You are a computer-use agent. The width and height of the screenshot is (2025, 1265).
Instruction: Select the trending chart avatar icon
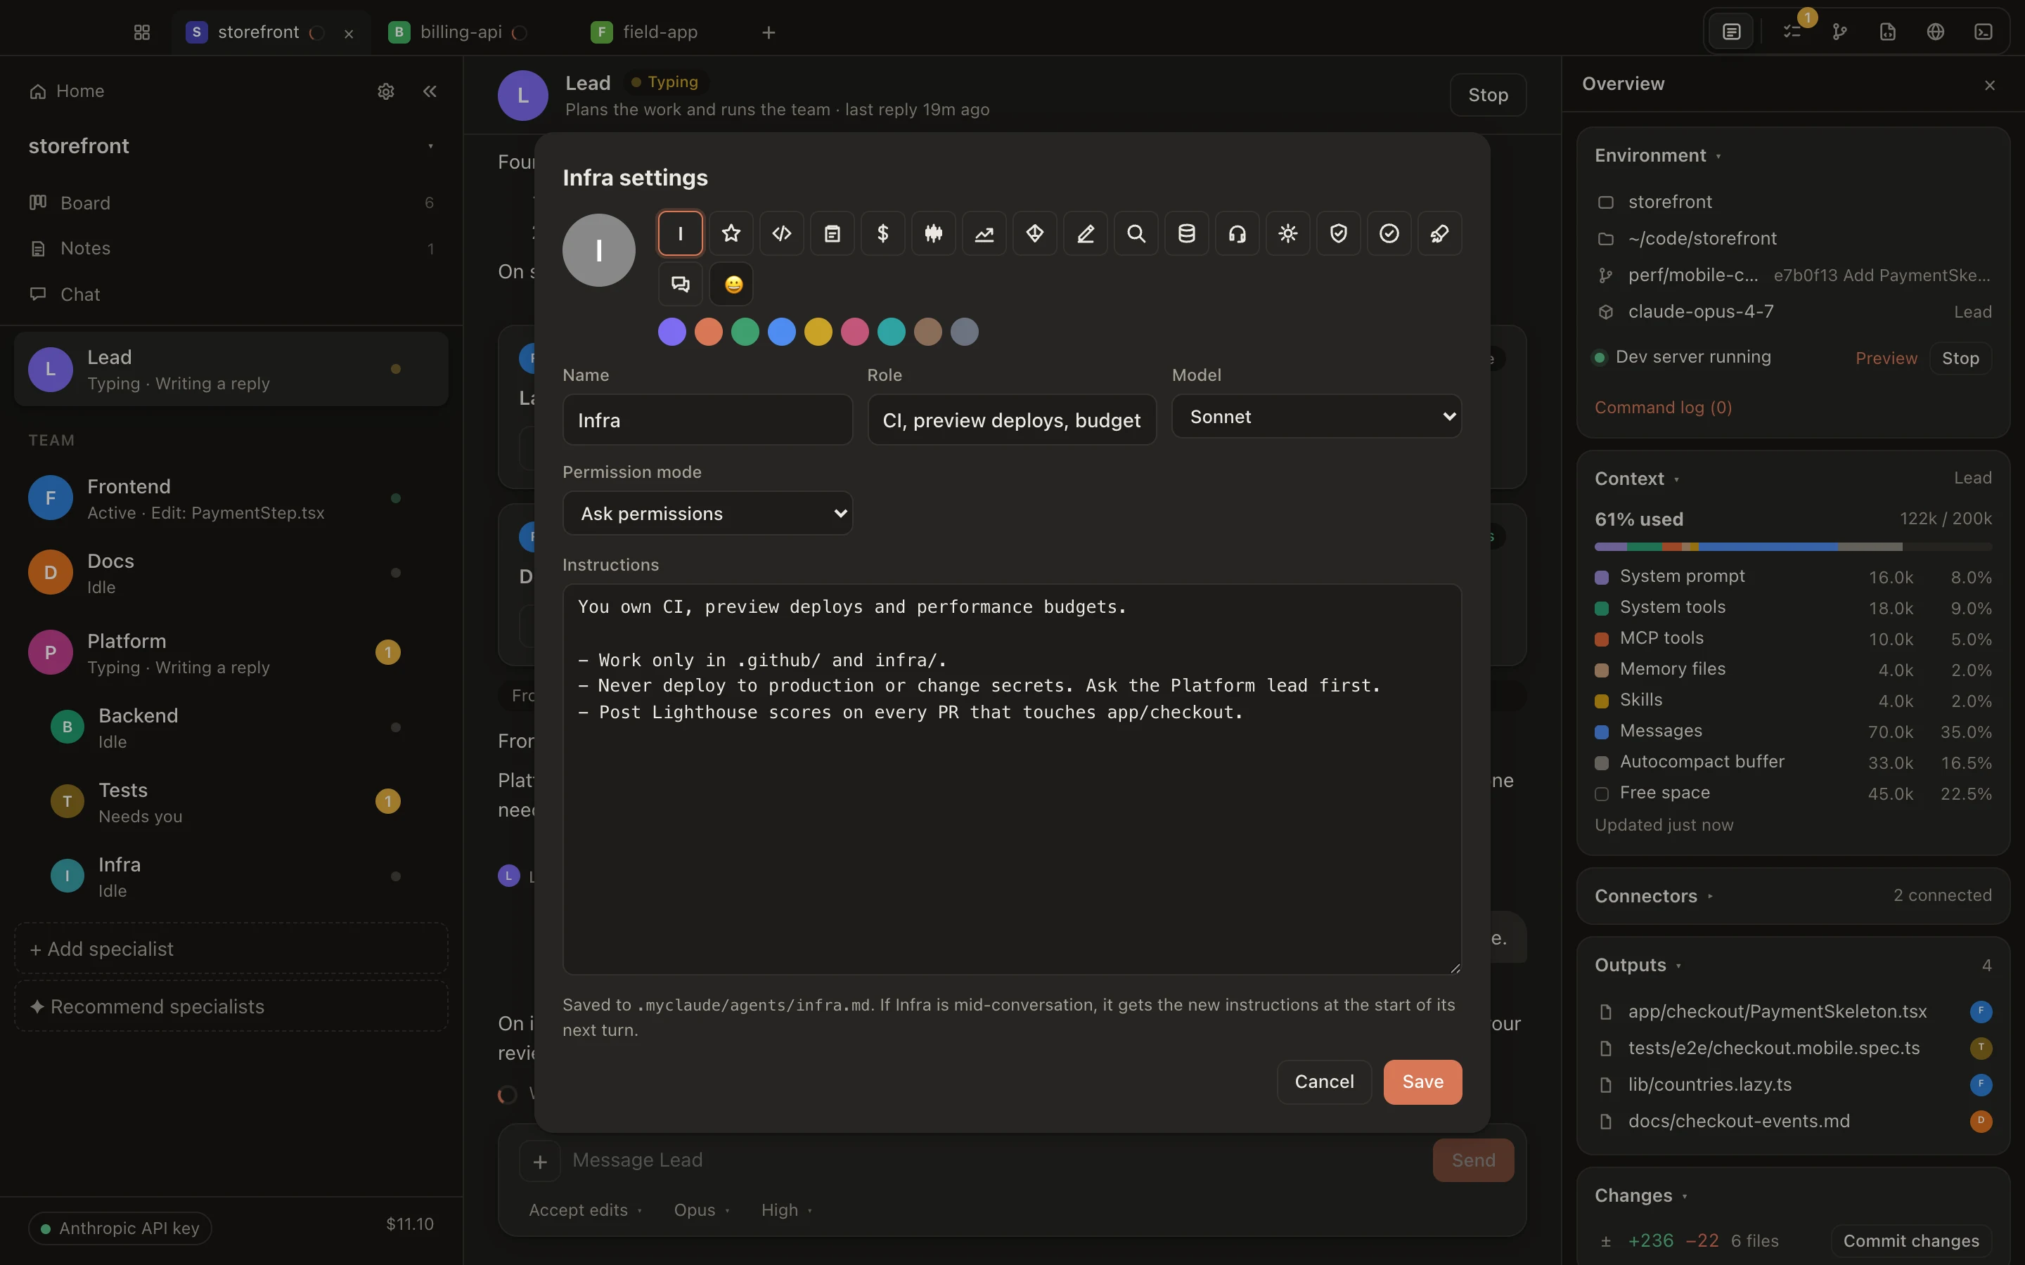984,233
